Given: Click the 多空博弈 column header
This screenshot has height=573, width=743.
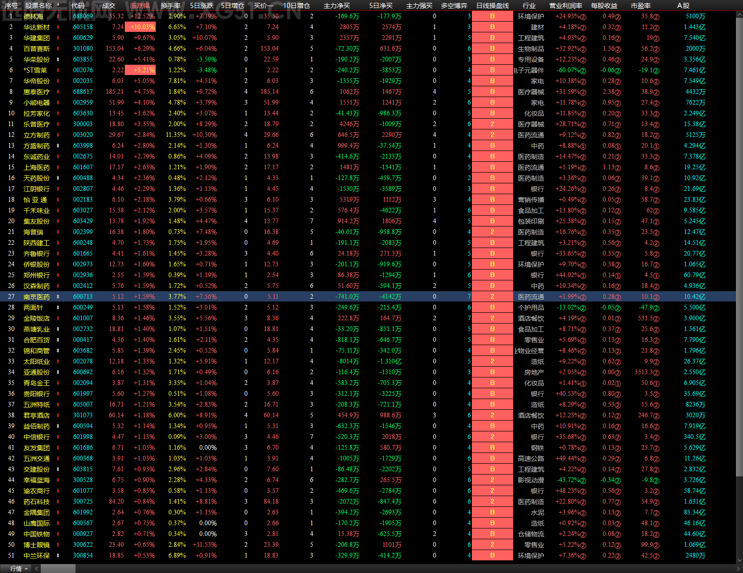Looking at the screenshot, I should pos(454,6).
